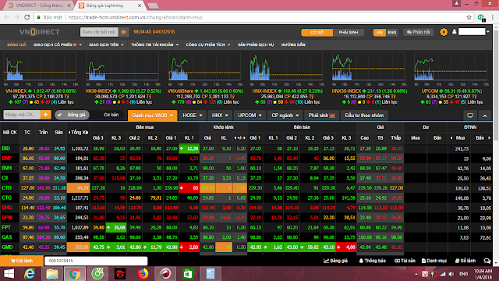Collapse the index charts with the up chevron

[485, 116]
